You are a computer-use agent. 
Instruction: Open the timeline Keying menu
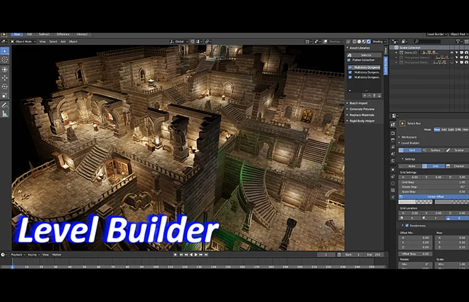pyautogui.click(x=33, y=254)
